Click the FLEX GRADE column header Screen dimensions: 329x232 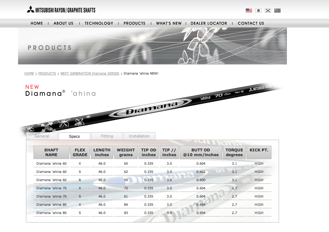click(x=80, y=152)
